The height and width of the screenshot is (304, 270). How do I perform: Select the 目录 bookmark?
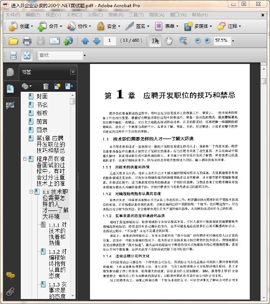42,130
